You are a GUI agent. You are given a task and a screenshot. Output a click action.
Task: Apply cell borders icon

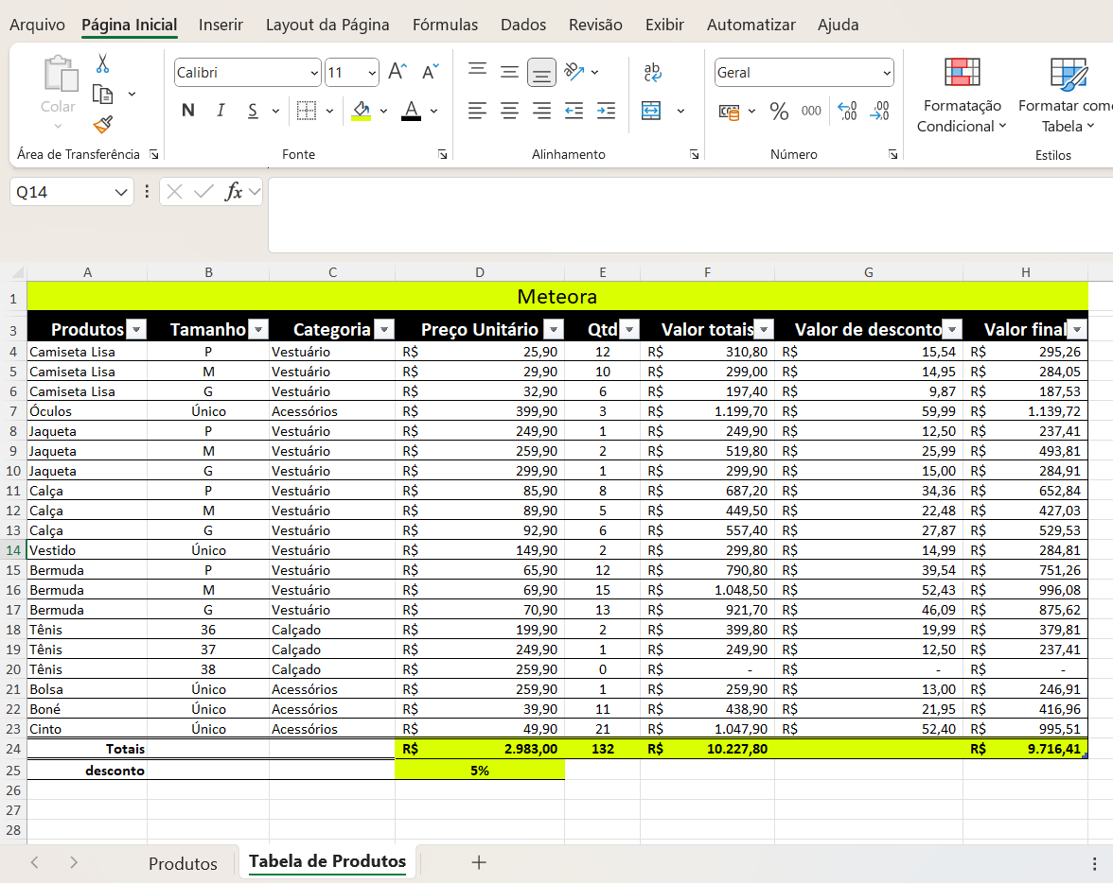[306, 111]
